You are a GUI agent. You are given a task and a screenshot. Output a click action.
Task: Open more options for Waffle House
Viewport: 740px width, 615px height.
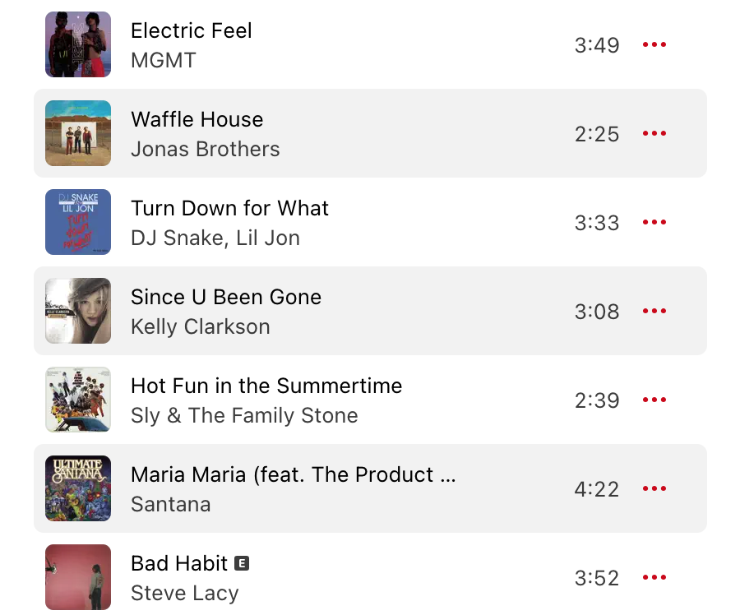[x=654, y=134]
